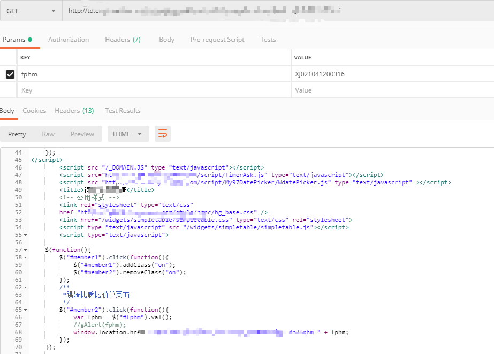Uncheck the fphm parameter checkbox

10,74
